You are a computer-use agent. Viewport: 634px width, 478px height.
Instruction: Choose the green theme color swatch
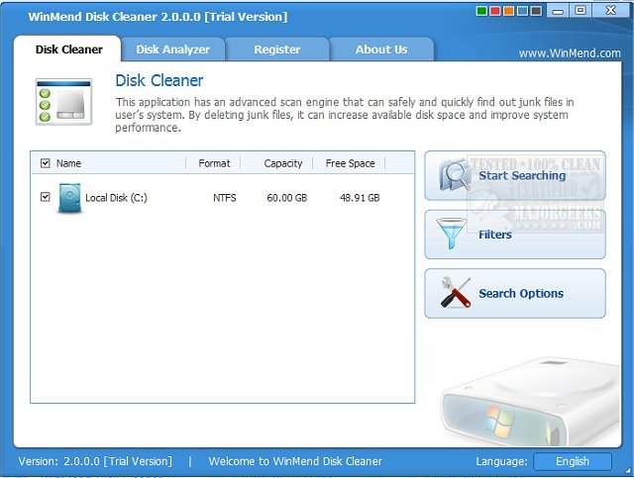tap(481, 11)
